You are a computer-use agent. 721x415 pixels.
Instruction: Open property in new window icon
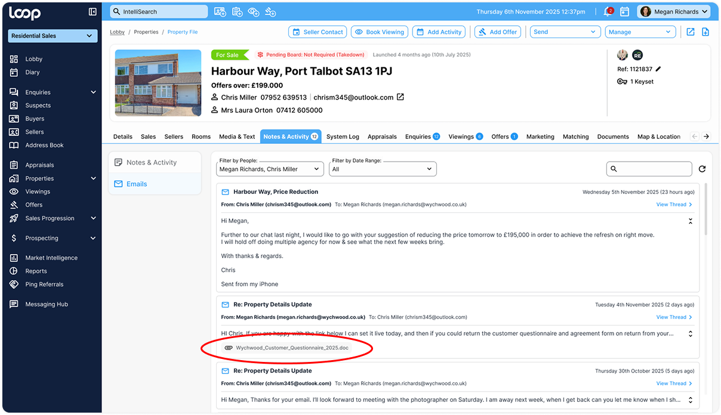coord(690,32)
